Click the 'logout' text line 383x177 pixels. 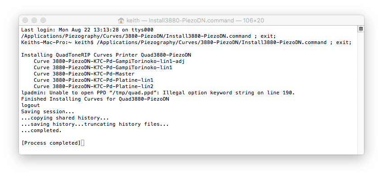coord(31,105)
